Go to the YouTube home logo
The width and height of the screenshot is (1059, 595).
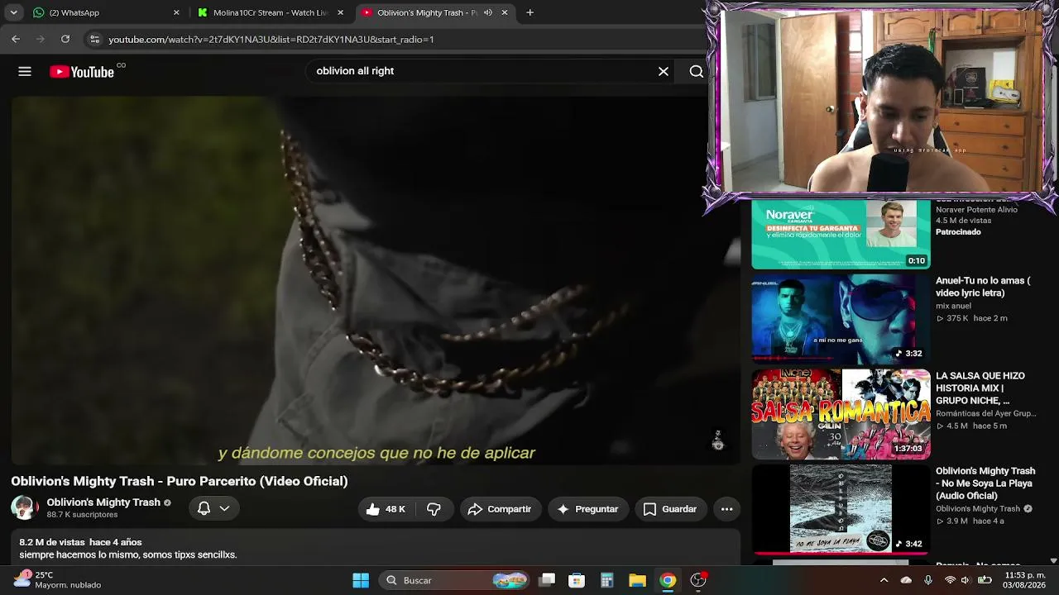tap(82, 72)
